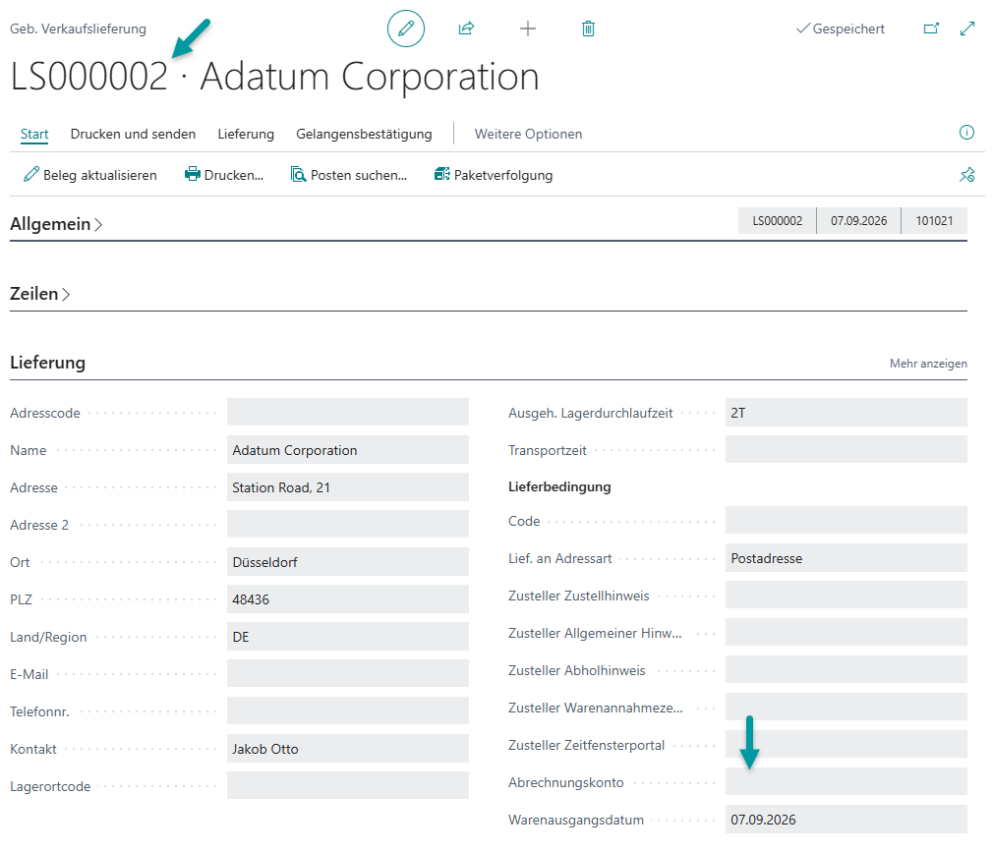This screenshot has width=992, height=852.
Task: Click the PLZ field 48436
Action: point(348,598)
